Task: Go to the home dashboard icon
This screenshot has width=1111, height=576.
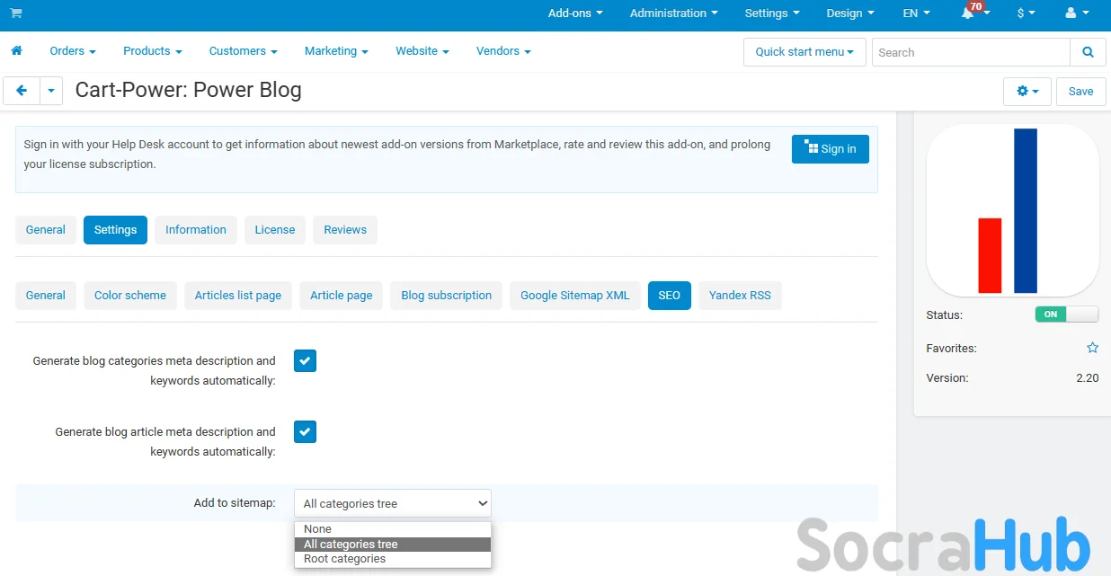Action: (x=16, y=51)
